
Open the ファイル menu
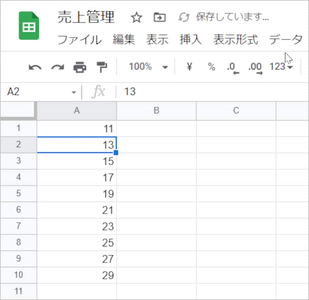tap(79, 40)
